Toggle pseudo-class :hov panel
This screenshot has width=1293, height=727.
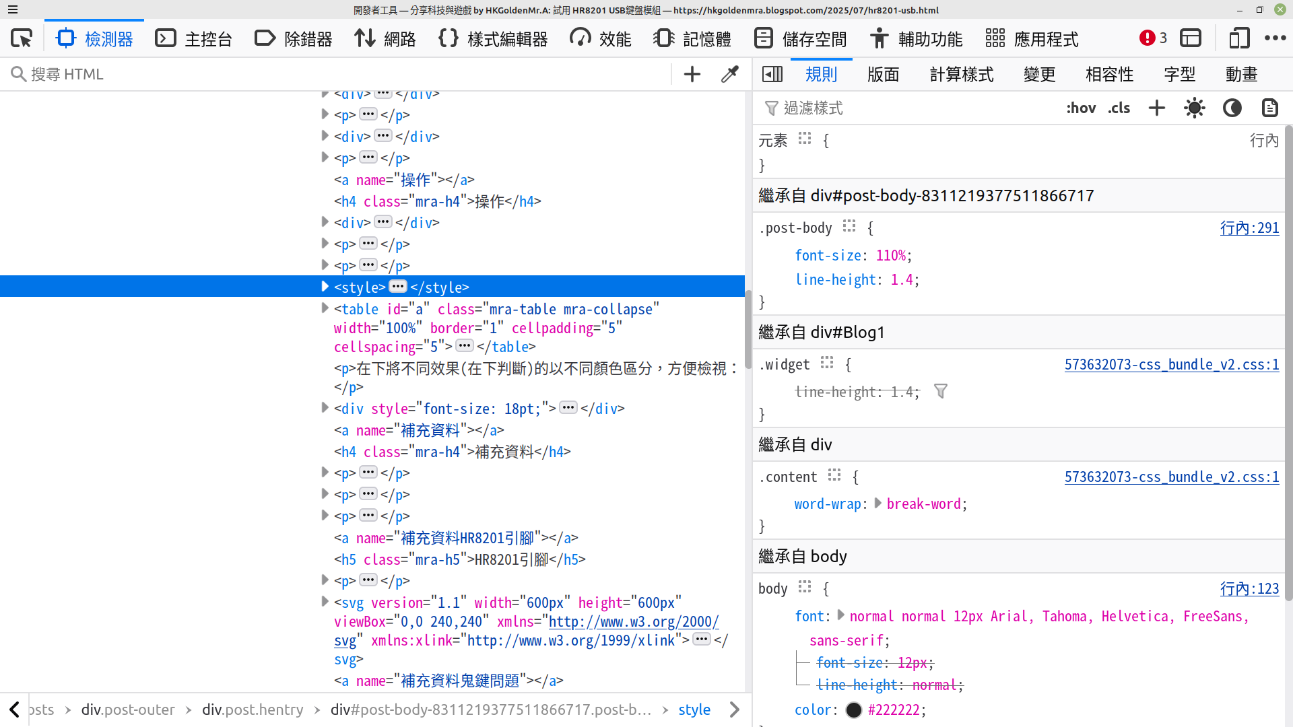(x=1081, y=108)
